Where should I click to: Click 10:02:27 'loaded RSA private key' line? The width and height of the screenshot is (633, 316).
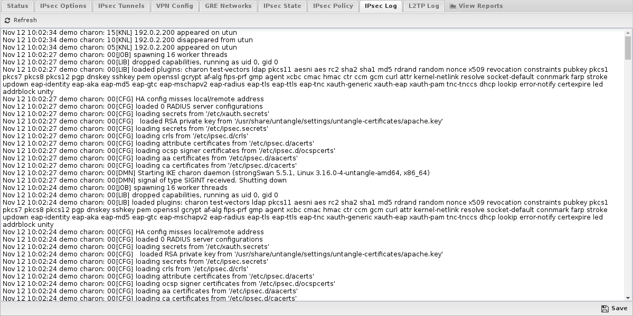click(223, 121)
